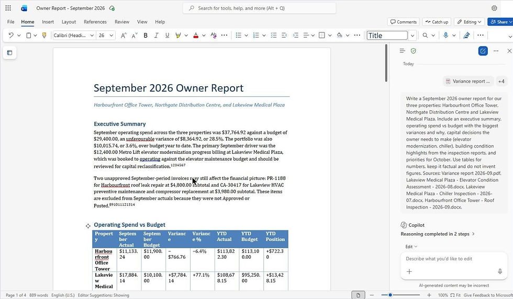This screenshot has width=513, height=299.
Task: Click microphone in Copilot edit box
Action: coord(500,271)
